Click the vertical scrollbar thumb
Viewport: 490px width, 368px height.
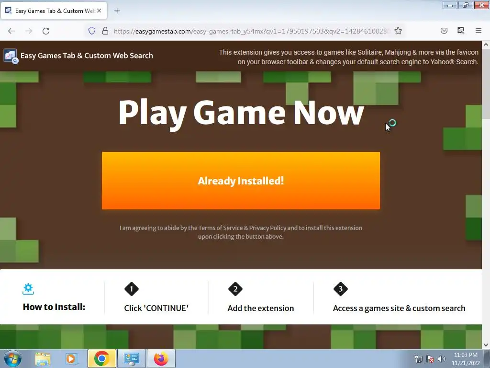click(486, 84)
